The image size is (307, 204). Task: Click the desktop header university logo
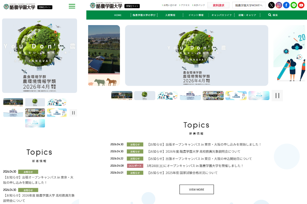[106, 5]
